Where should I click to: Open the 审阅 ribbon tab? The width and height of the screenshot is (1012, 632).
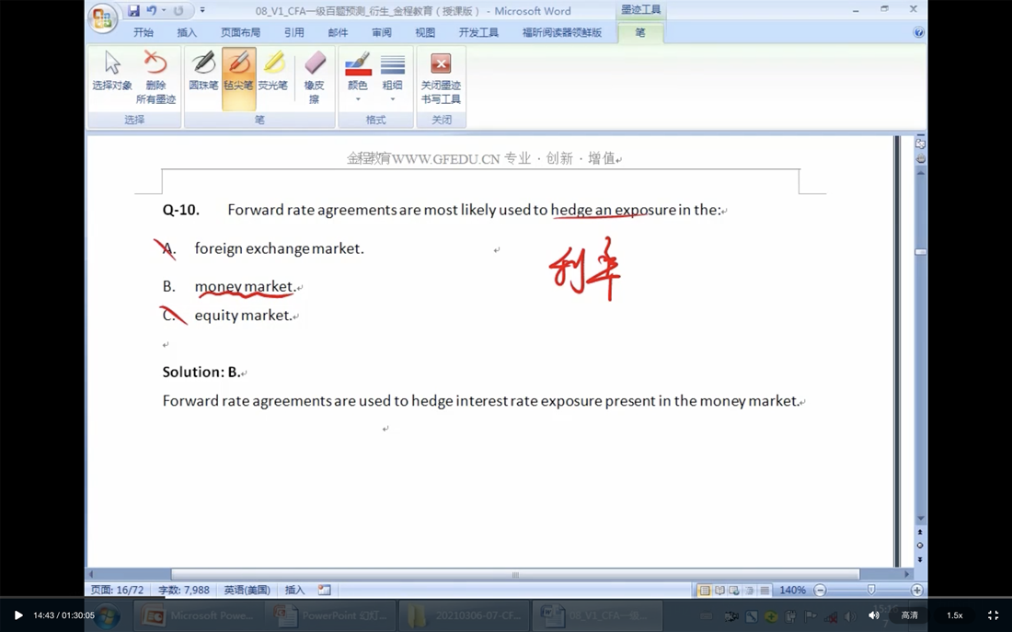[x=382, y=32]
